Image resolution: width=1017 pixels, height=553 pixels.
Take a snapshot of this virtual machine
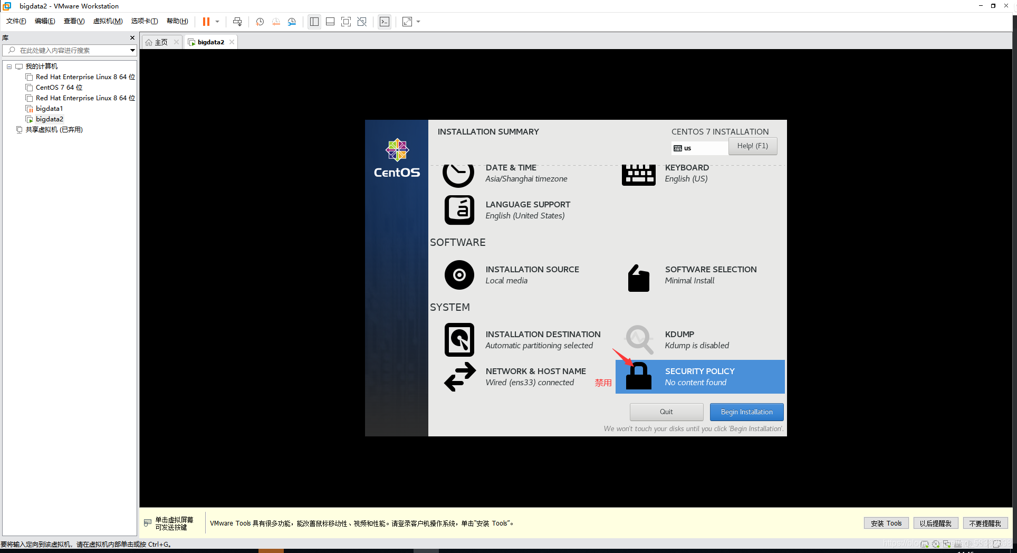(x=260, y=22)
